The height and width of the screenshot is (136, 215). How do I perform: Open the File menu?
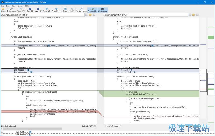pos(3,6)
